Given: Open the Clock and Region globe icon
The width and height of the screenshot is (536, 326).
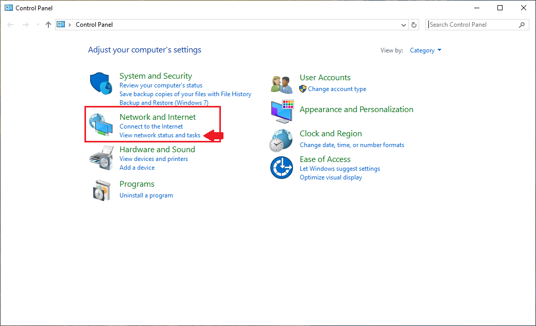Looking at the screenshot, I should (281, 140).
